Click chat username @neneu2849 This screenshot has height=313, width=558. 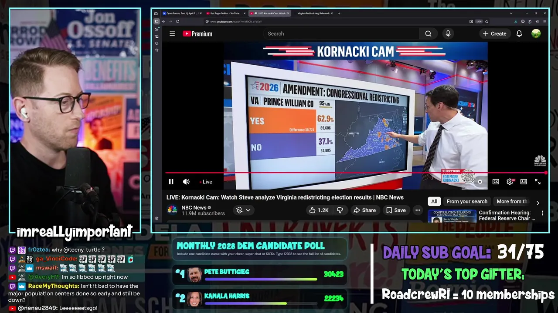click(x=38, y=308)
